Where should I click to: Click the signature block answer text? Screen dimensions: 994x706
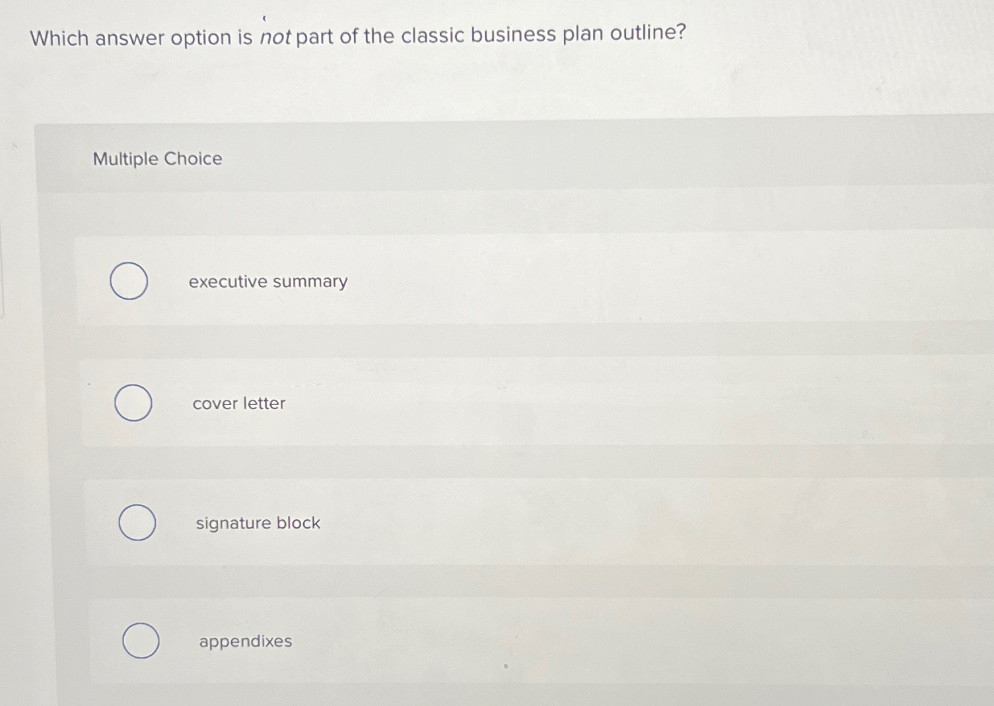(258, 523)
